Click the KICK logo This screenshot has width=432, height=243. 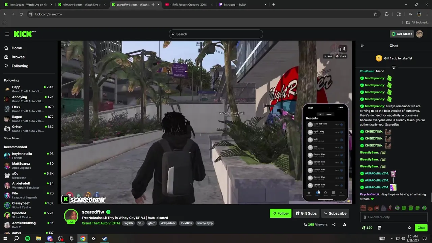tap(25, 34)
